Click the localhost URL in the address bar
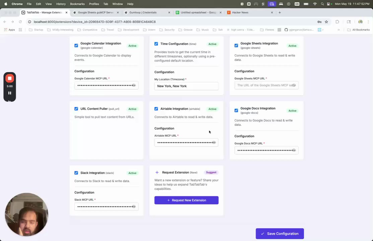Viewport: 373px width, 241px height. (x=95, y=22)
